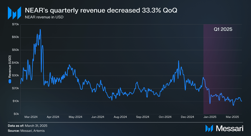Screen dimensions: 251x136
Task: Click the Oct-2024 x-axis label
Action: click(165, 117)
